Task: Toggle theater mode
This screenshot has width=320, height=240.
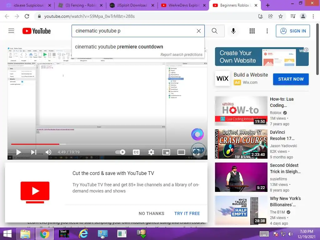Action: click(x=181, y=152)
